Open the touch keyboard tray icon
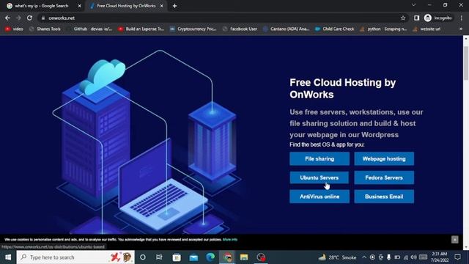Viewport: 469px width, 264px height. click(x=423, y=257)
